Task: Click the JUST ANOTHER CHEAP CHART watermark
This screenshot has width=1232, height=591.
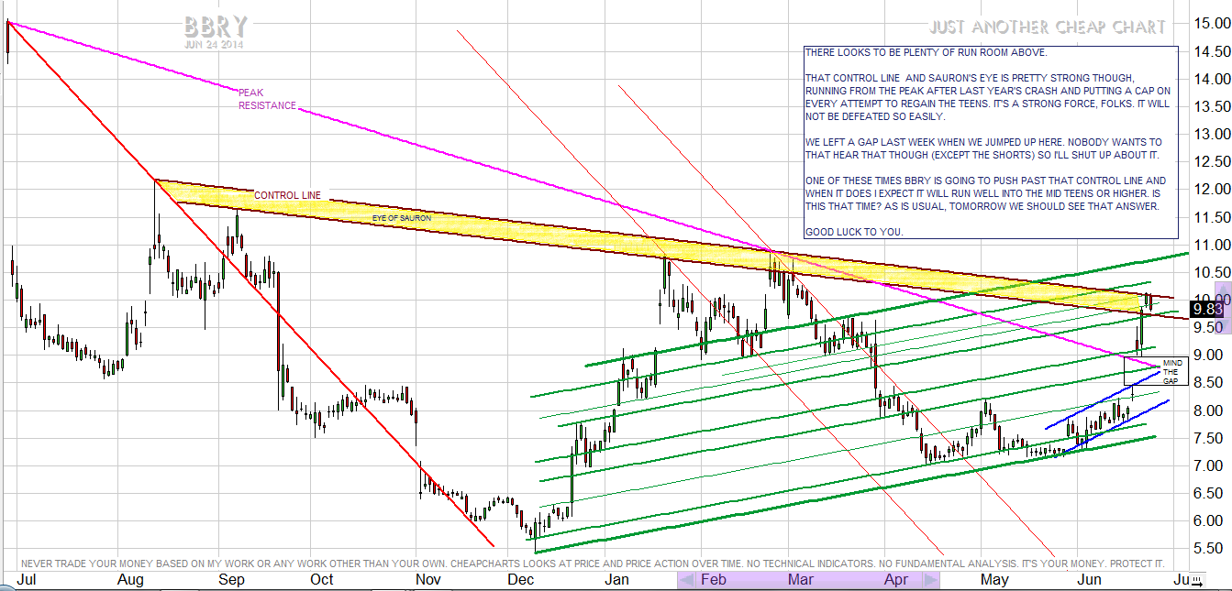Action: (1046, 27)
